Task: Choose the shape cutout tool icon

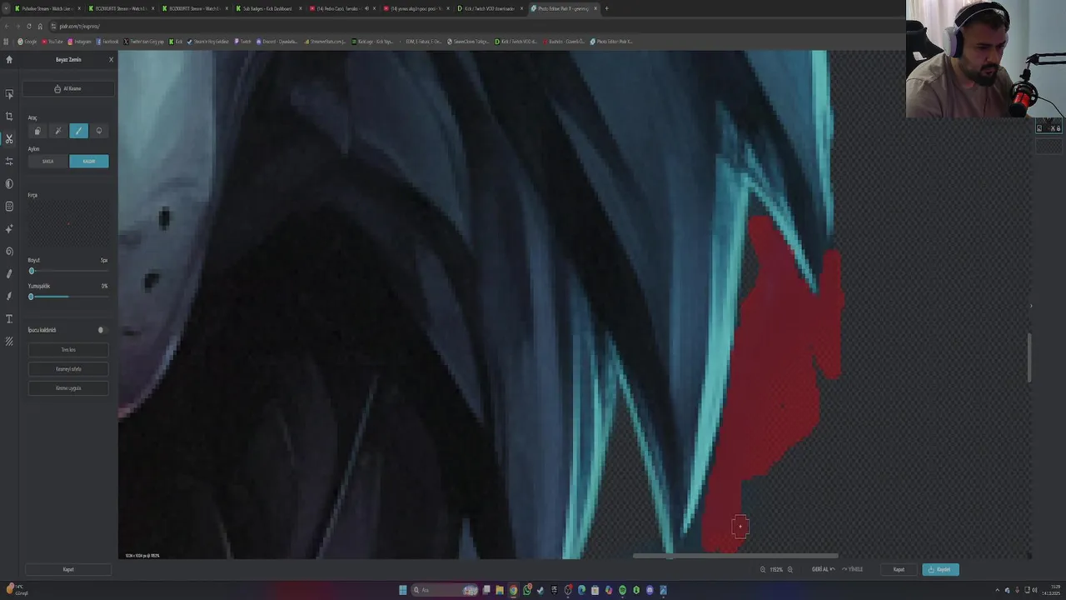Action: click(37, 131)
